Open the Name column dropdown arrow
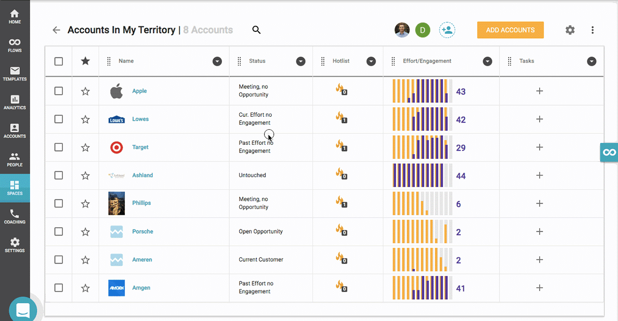618x321 pixels. click(x=217, y=61)
